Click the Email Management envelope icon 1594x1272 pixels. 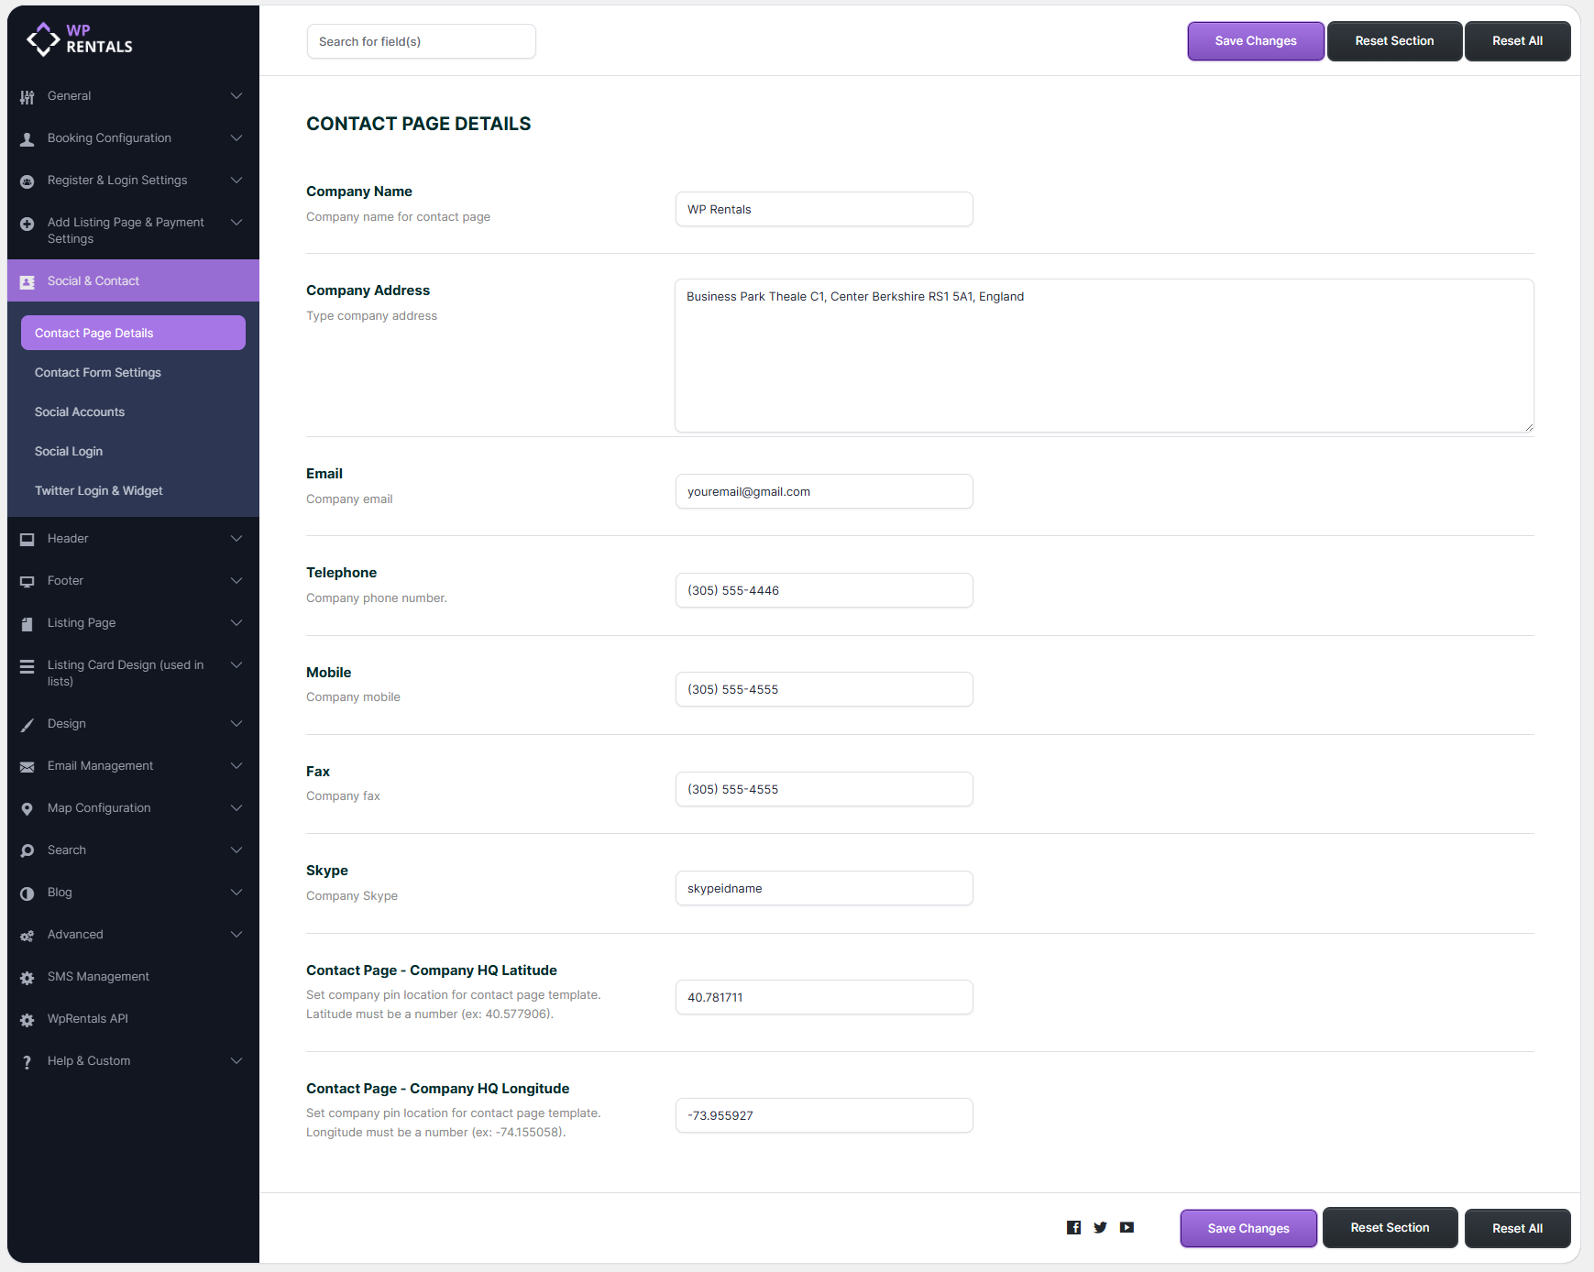(x=27, y=767)
